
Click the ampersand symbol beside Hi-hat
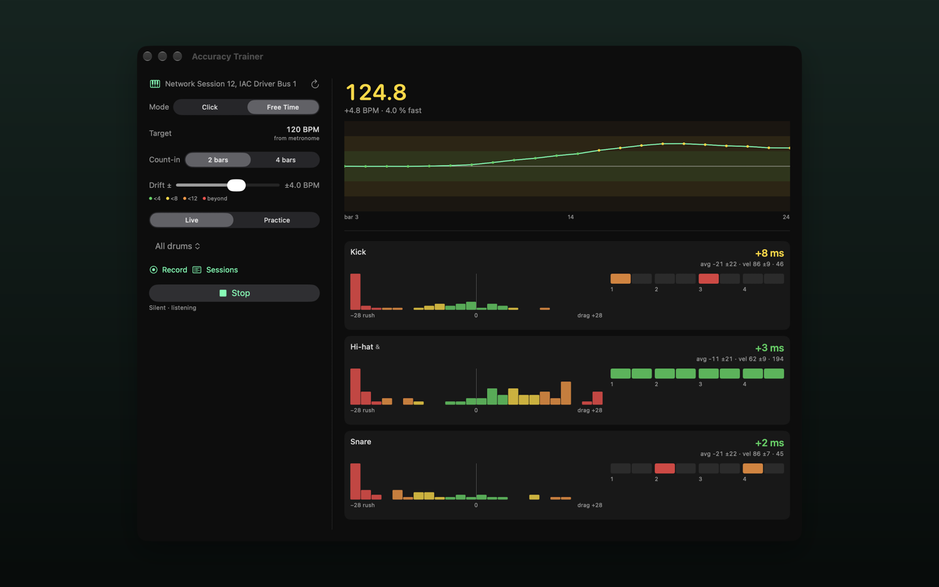pos(378,347)
